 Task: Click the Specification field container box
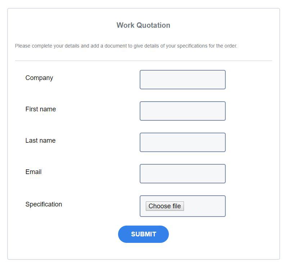(183, 206)
